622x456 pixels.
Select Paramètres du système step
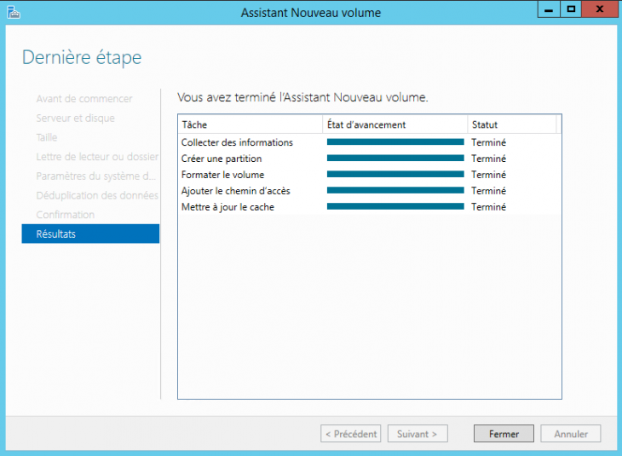(95, 176)
